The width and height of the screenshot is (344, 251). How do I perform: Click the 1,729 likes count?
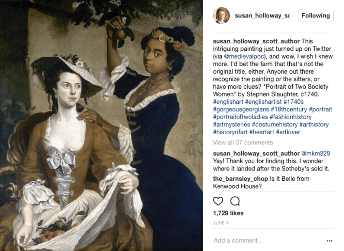click(228, 213)
